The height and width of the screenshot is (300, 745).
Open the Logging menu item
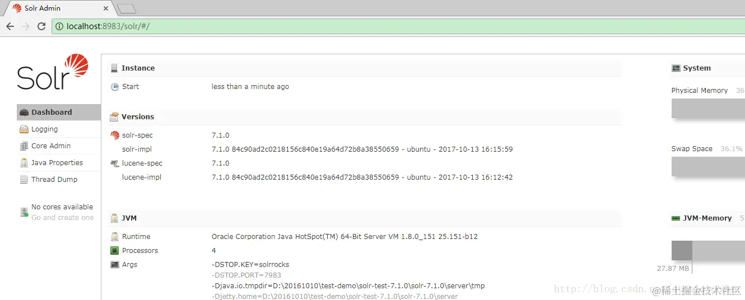point(59,129)
